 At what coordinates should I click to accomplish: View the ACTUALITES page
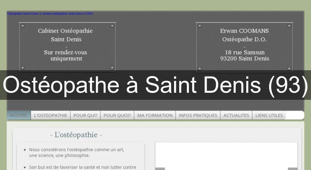click(x=236, y=115)
